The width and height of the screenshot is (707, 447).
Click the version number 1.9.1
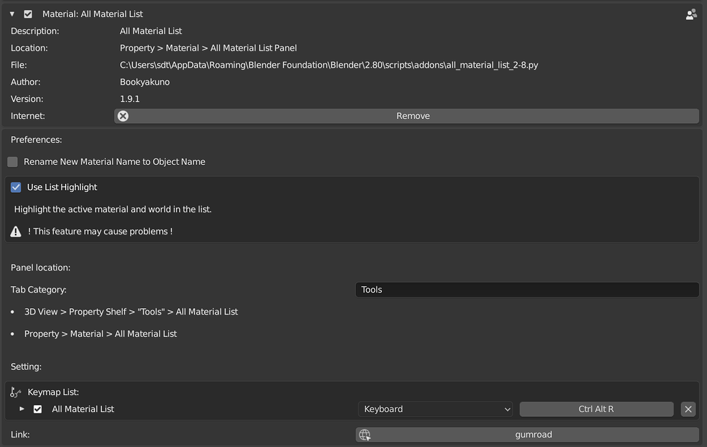[129, 99]
